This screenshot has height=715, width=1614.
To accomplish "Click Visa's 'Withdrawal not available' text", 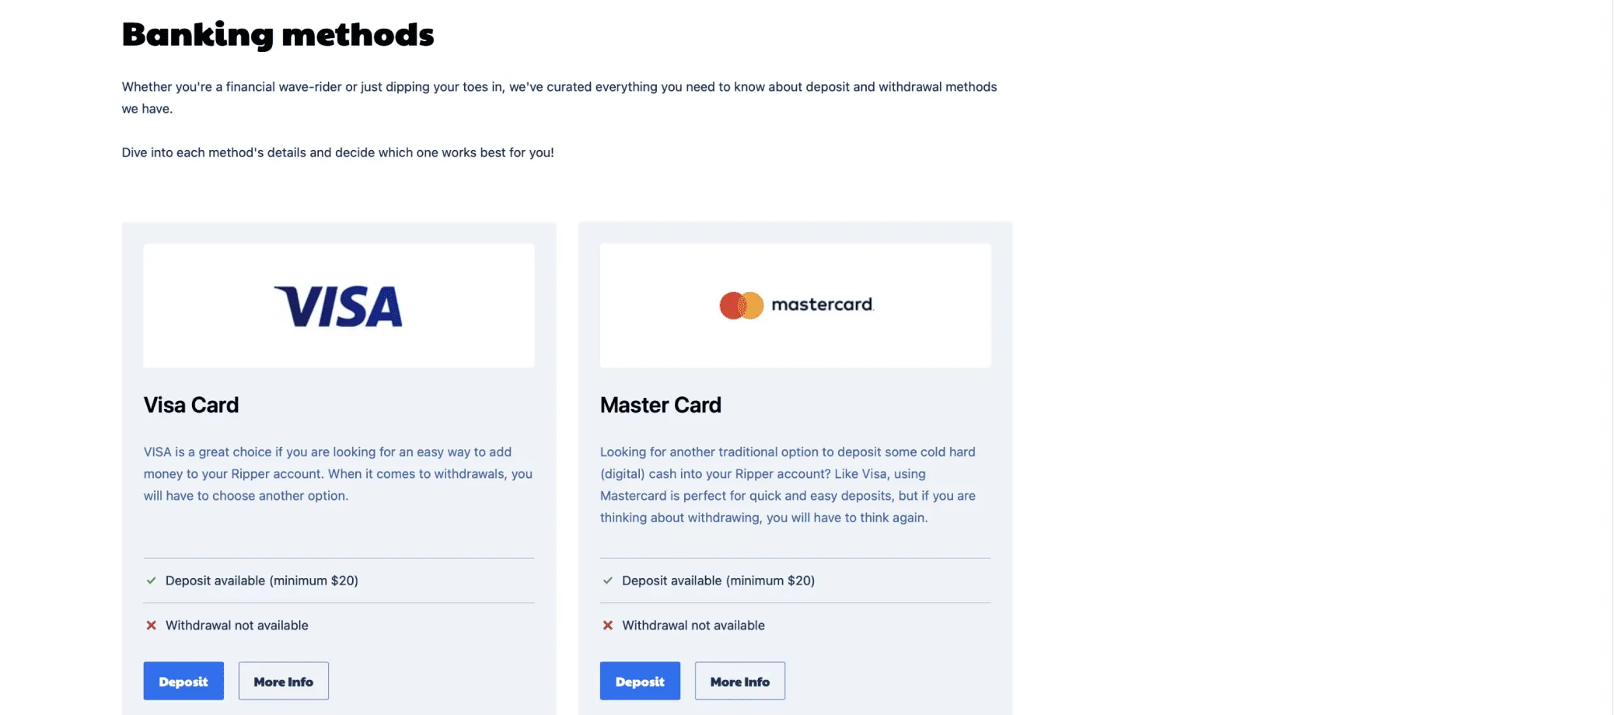I will [237, 626].
